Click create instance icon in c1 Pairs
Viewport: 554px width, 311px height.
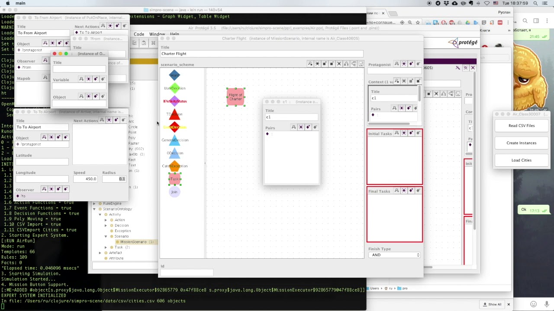click(301, 127)
